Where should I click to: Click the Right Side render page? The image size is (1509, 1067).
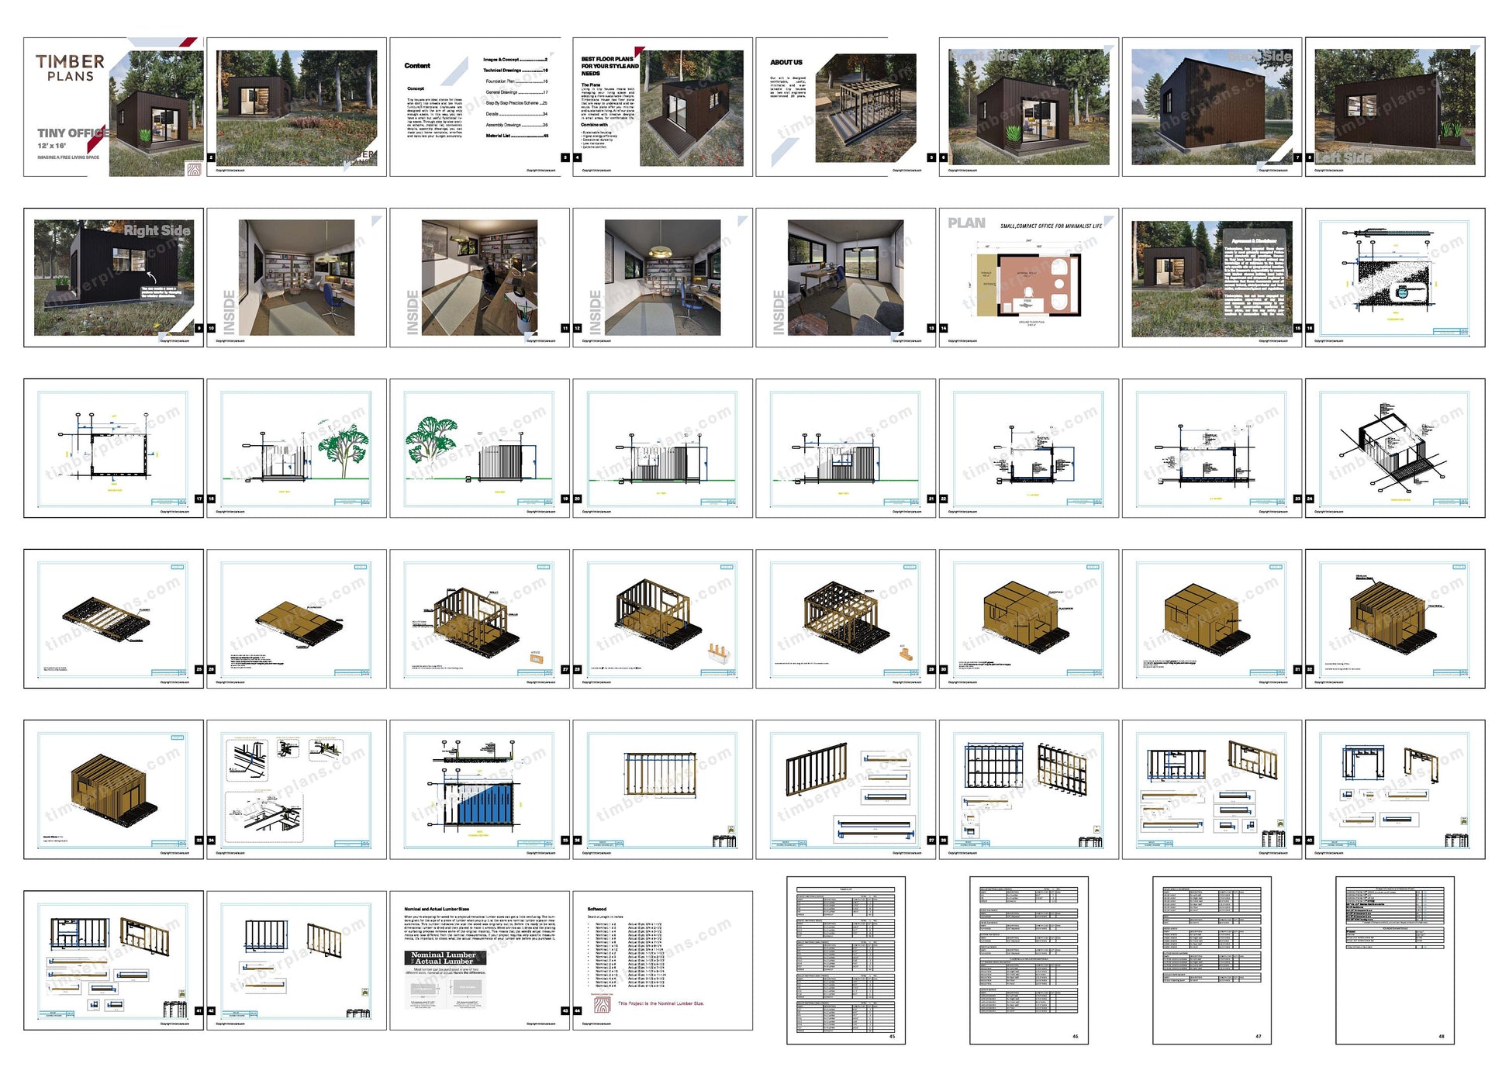tap(113, 278)
